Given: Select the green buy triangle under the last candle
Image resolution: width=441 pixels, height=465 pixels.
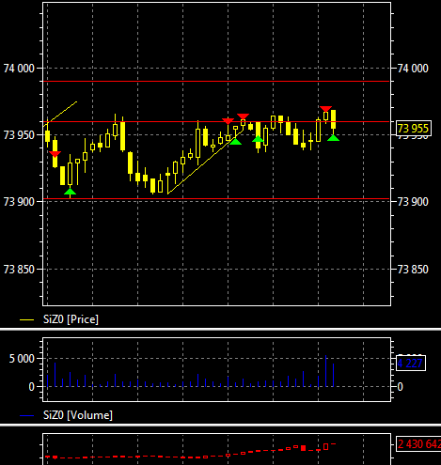Looking at the screenshot, I should point(333,138).
